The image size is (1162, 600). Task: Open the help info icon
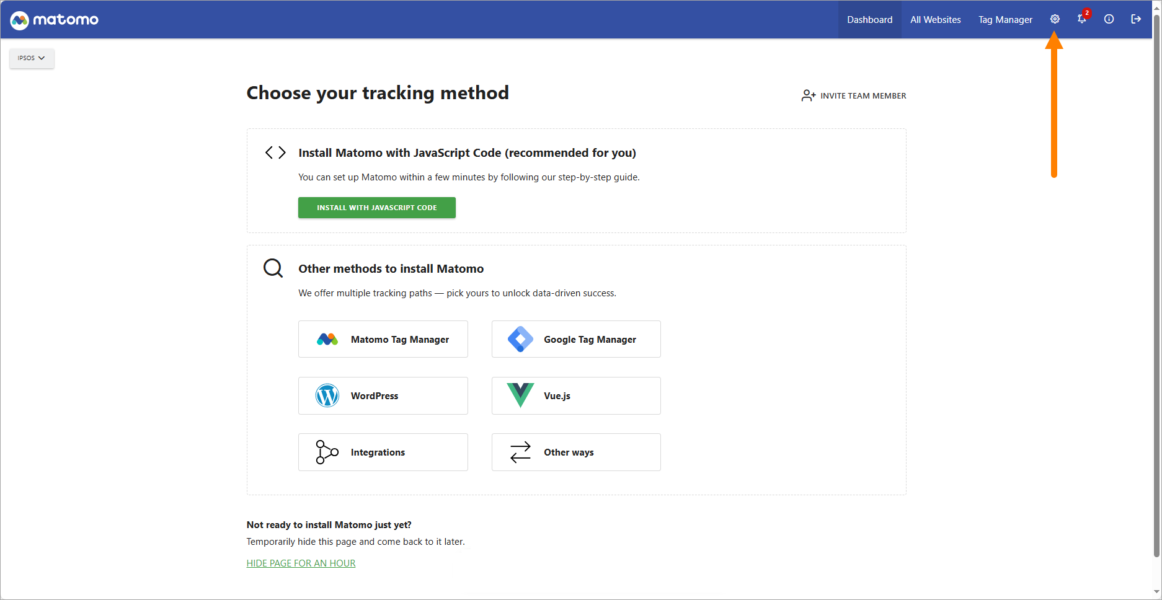point(1109,19)
